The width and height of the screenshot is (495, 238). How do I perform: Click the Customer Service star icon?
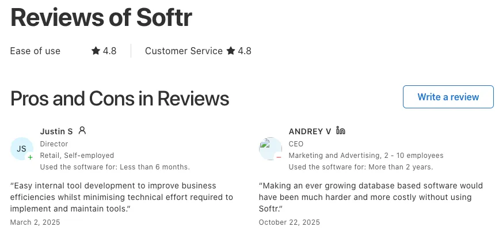point(231,51)
